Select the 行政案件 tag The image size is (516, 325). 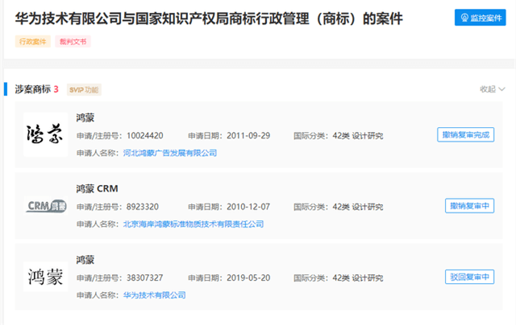click(x=32, y=41)
